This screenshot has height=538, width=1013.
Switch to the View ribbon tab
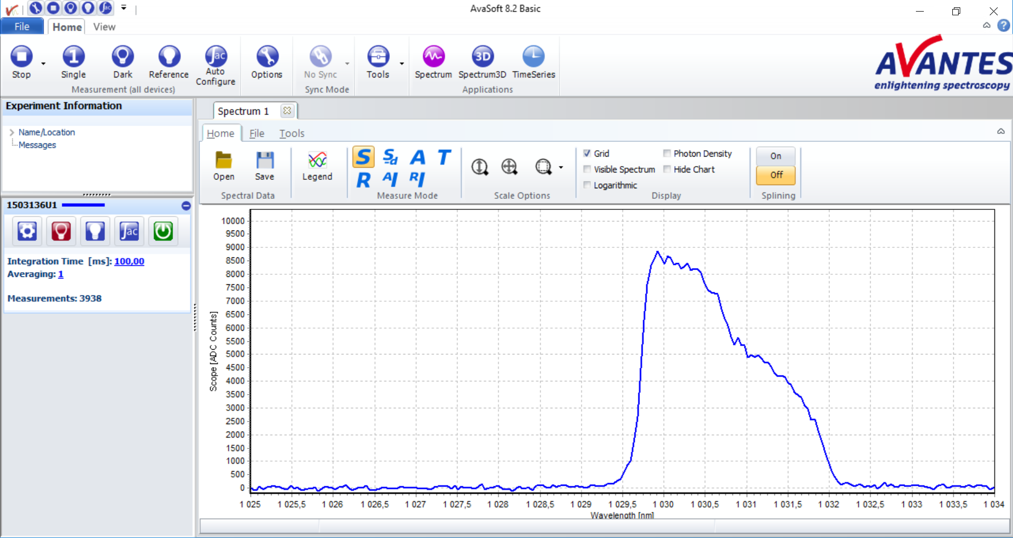point(104,27)
